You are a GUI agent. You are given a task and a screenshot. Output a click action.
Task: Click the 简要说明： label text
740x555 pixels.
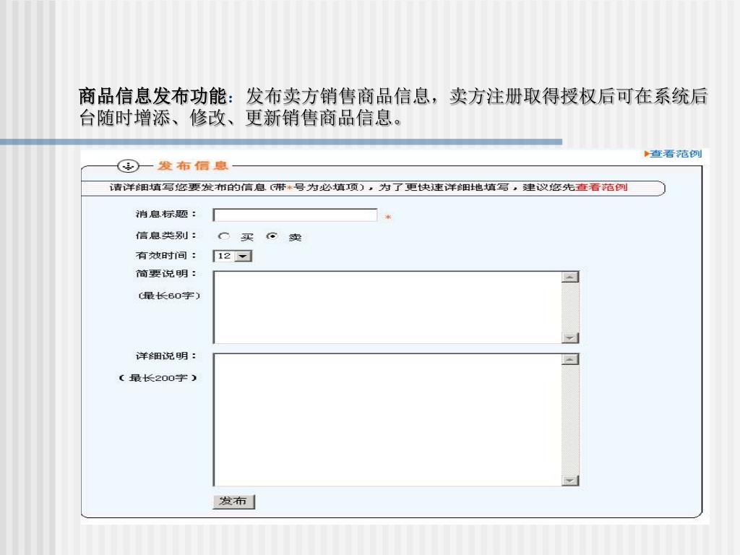click(165, 274)
